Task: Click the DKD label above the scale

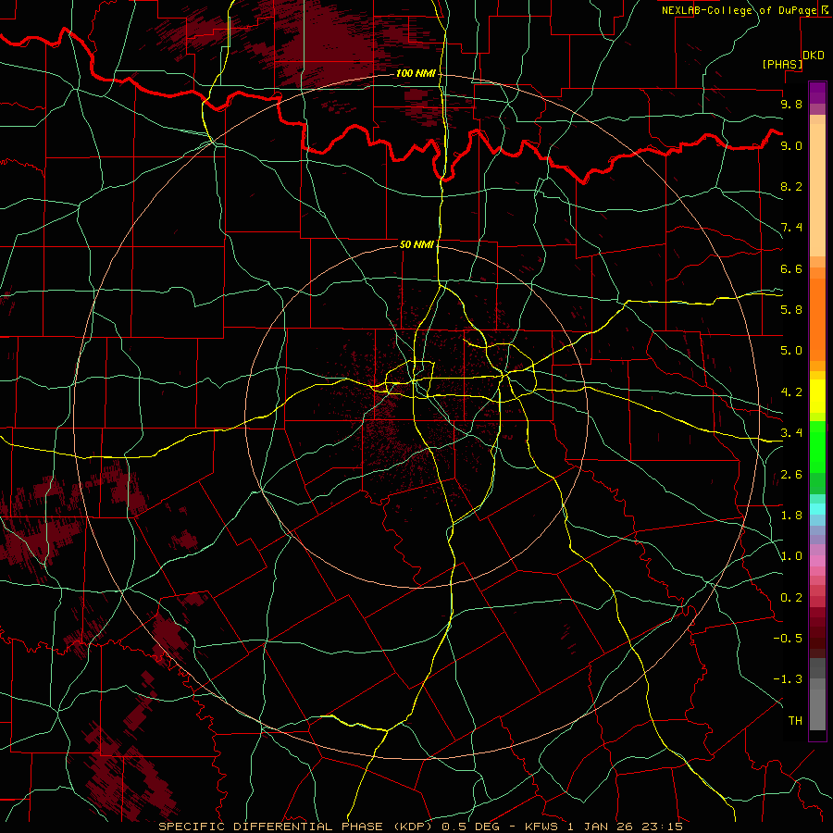Action: pyautogui.click(x=814, y=56)
